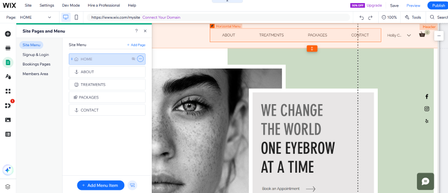Toggle HOME page hidden-from-menu eye icon

click(x=133, y=59)
